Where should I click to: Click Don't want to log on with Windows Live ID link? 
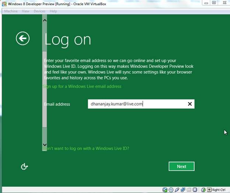(86, 148)
